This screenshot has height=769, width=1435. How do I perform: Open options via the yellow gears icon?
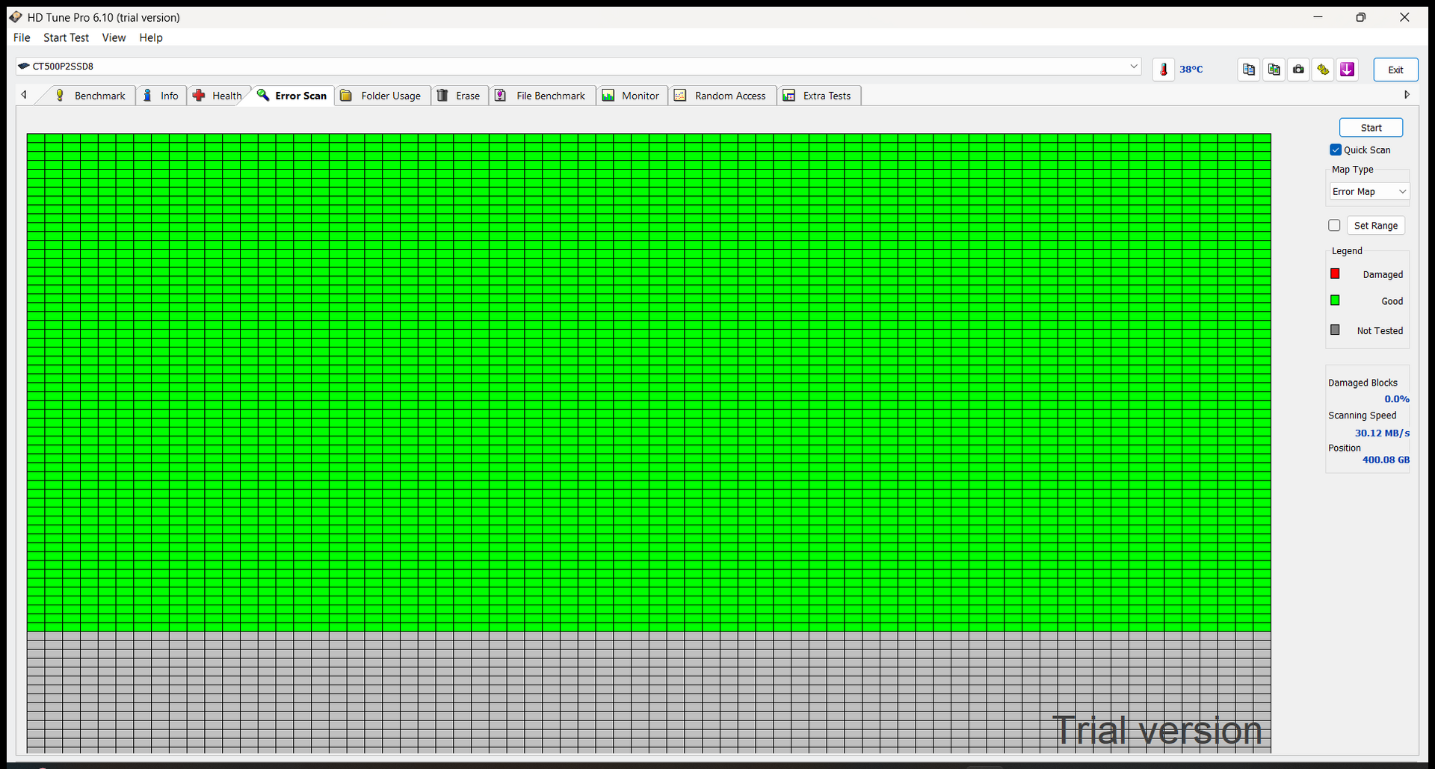click(x=1323, y=70)
